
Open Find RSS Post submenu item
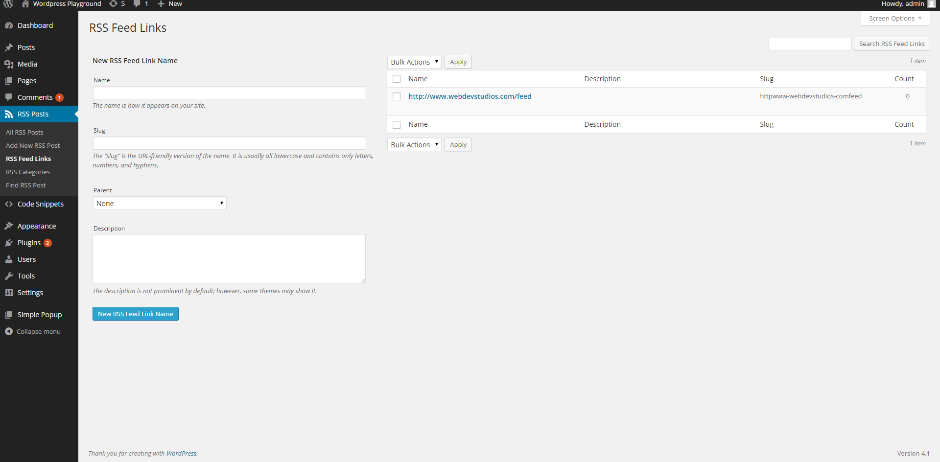coord(26,185)
